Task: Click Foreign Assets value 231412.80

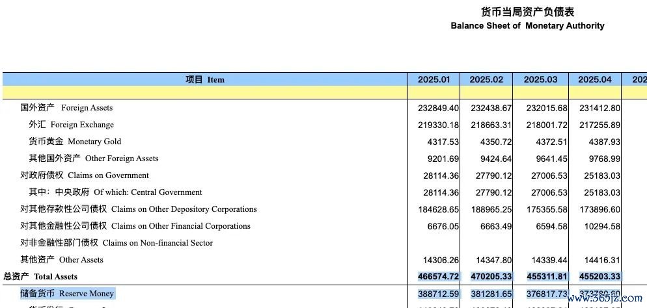Action: click(x=599, y=109)
